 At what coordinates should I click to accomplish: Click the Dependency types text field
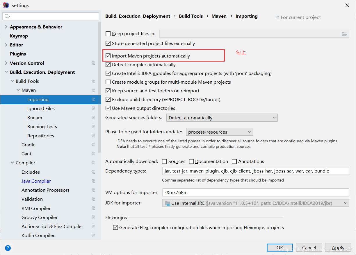256,171
